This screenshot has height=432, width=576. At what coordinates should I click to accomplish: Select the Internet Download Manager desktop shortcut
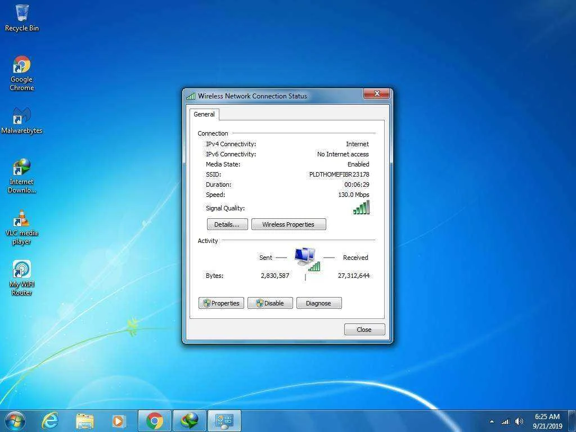pos(22,175)
